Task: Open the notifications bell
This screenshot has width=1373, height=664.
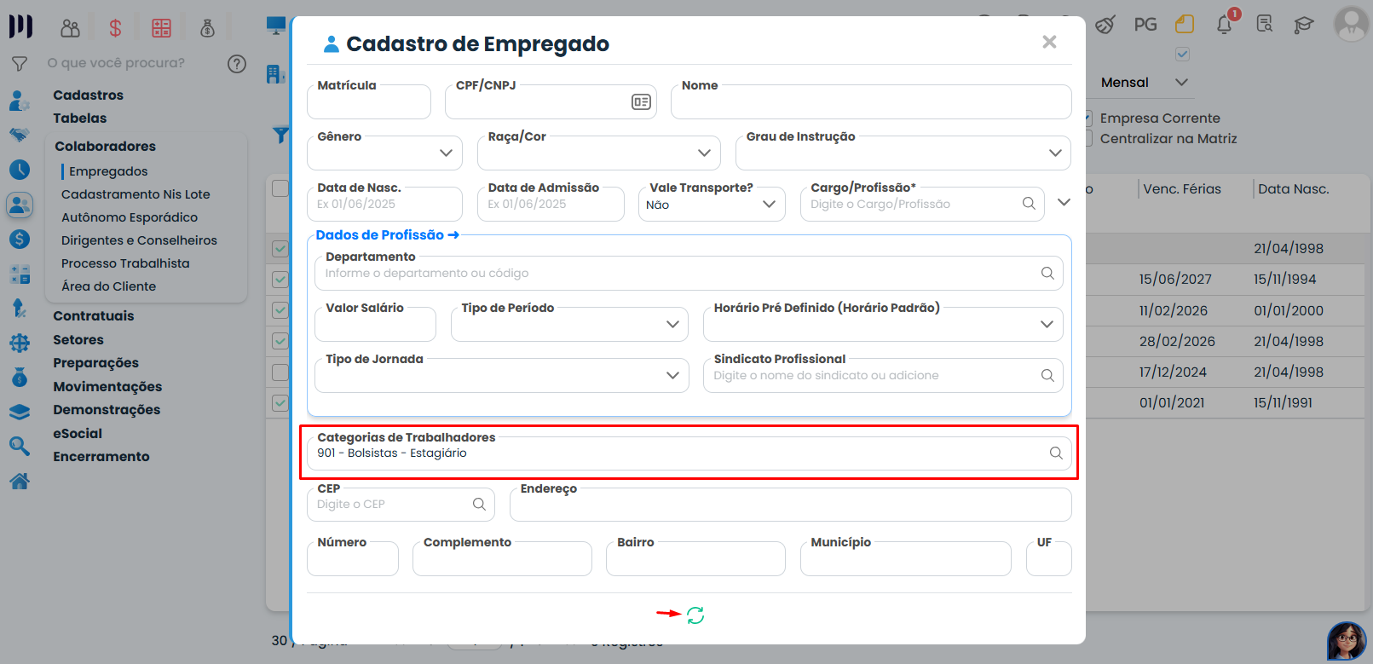Action: 1225,24
